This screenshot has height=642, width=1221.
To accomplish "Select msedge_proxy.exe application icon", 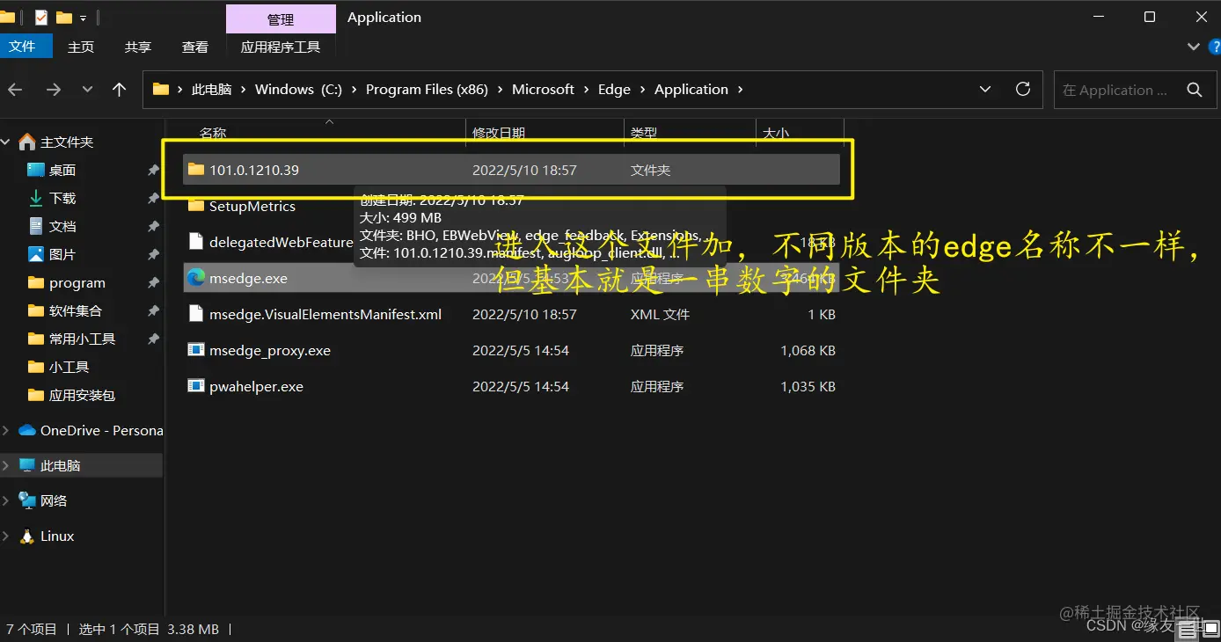I will pyautogui.click(x=196, y=350).
